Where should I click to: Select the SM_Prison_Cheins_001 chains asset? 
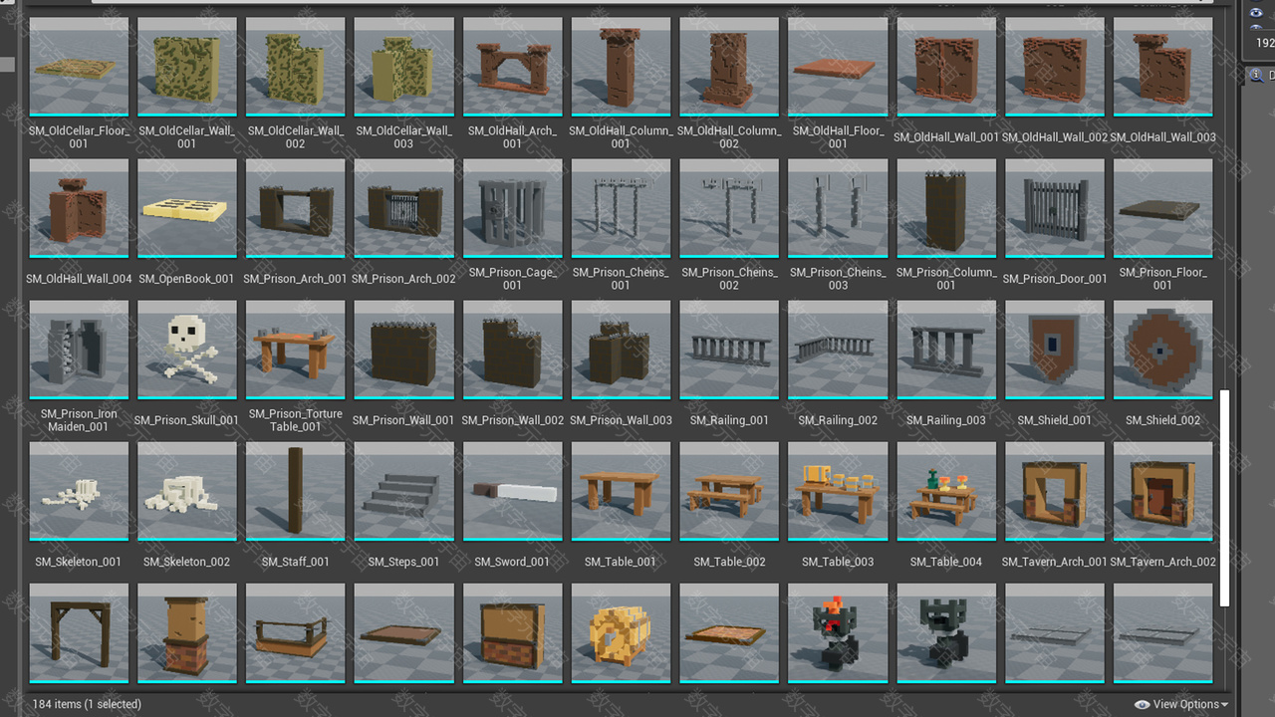pos(622,208)
